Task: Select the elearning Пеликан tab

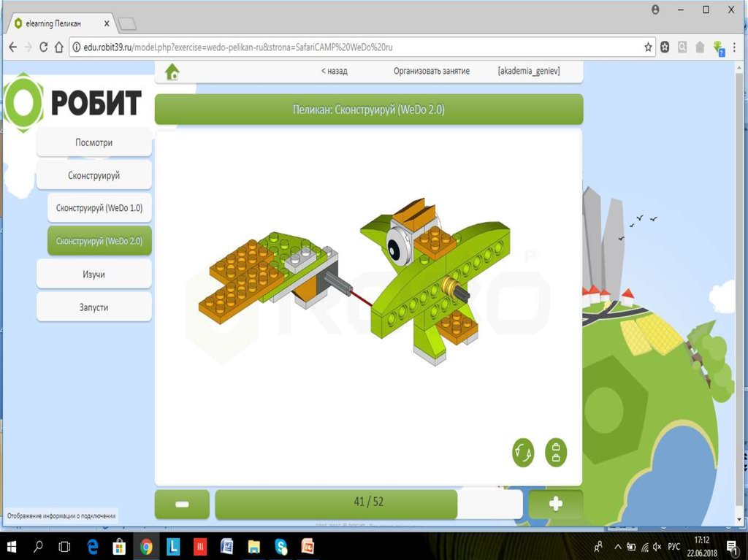Action: (x=60, y=23)
